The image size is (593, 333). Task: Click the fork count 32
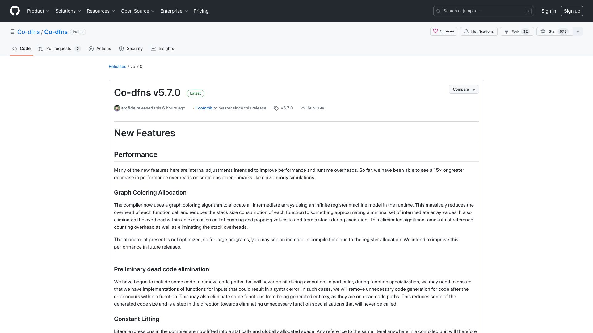[x=525, y=31]
